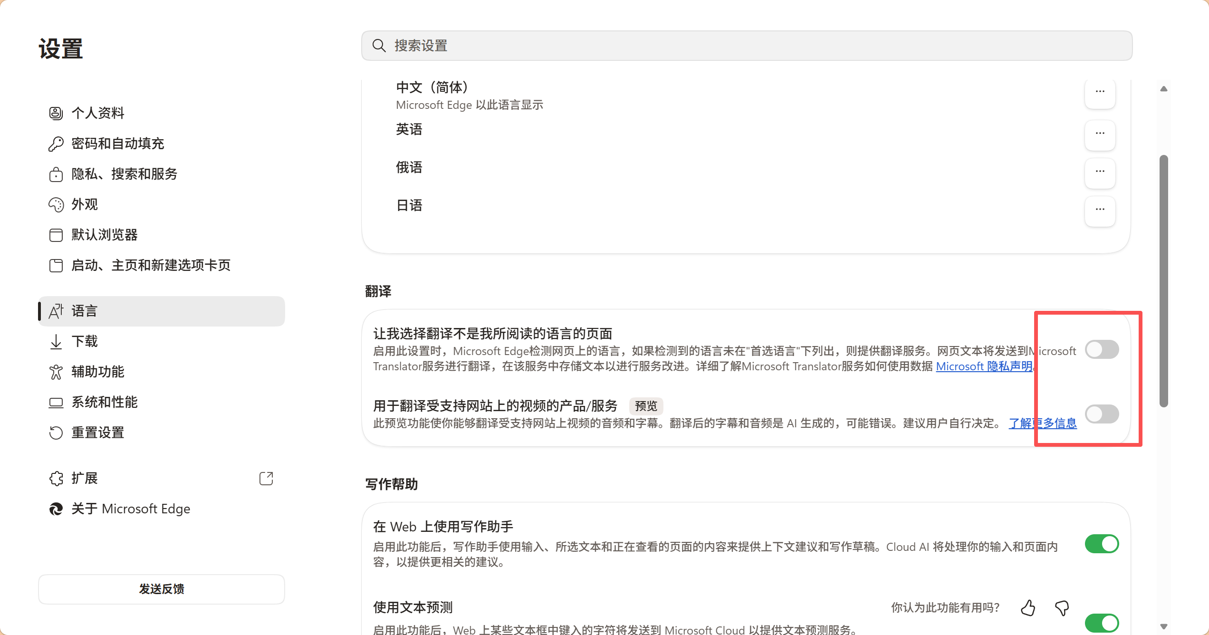Image resolution: width=1209 pixels, height=635 pixels.
Task: Click the browser icon beside 默认浏览器
Action: point(56,235)
